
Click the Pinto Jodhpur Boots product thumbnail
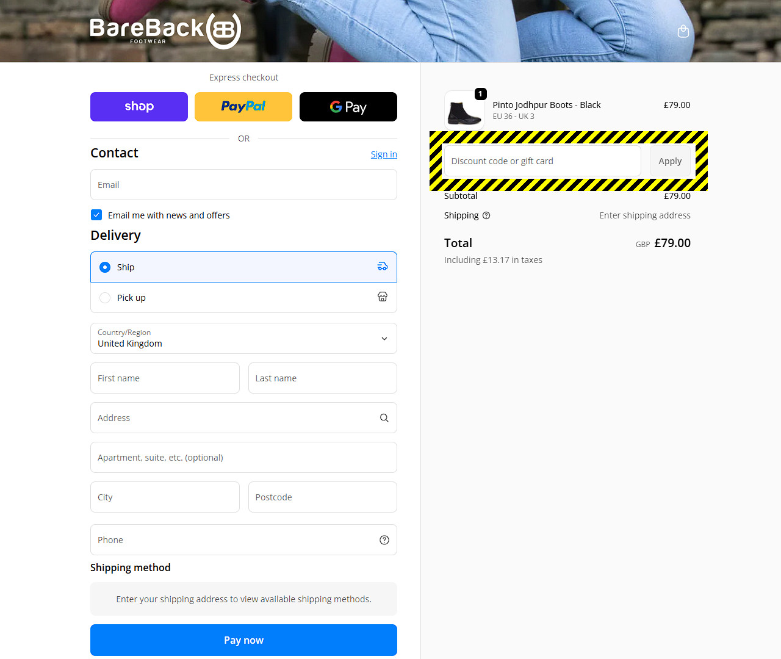(x=464, y=110)
